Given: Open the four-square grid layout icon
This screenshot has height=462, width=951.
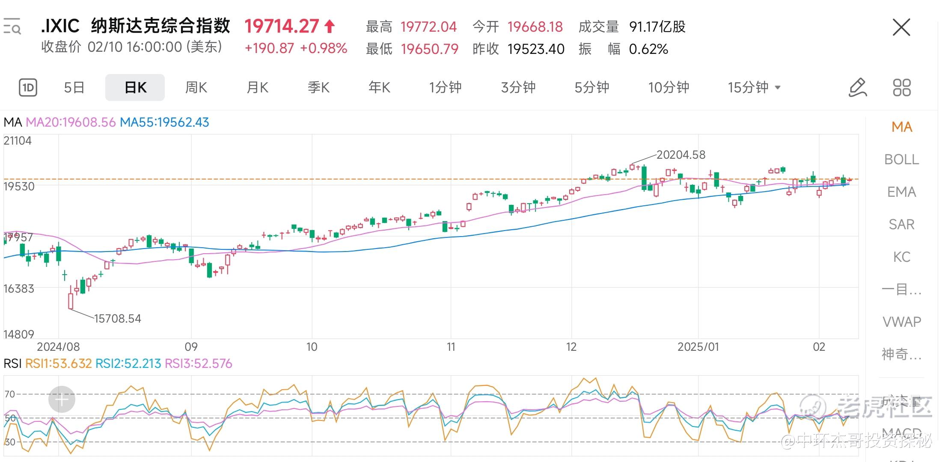Looking at the screenshot, I should pyautogui.click(x=901, y=88).
